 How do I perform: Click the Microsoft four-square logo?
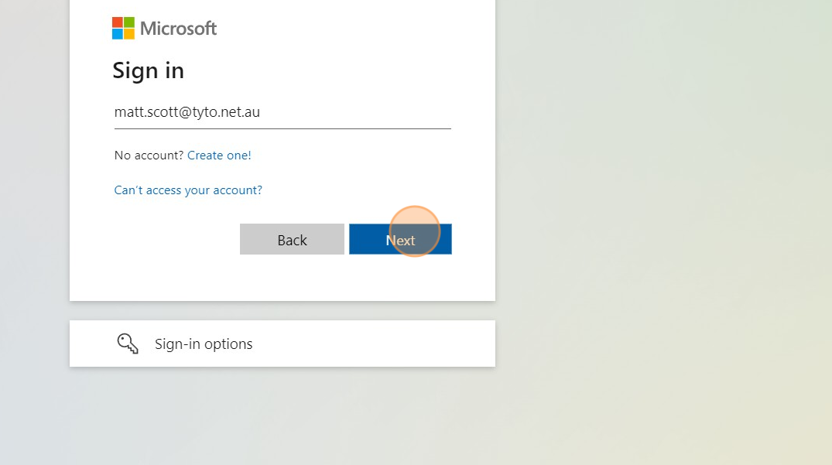pyautogui.click(x=123, y=29)
